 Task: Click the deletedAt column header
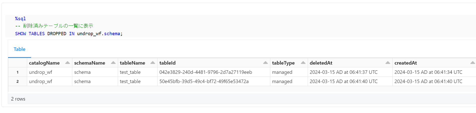click(x=321, y=63)
